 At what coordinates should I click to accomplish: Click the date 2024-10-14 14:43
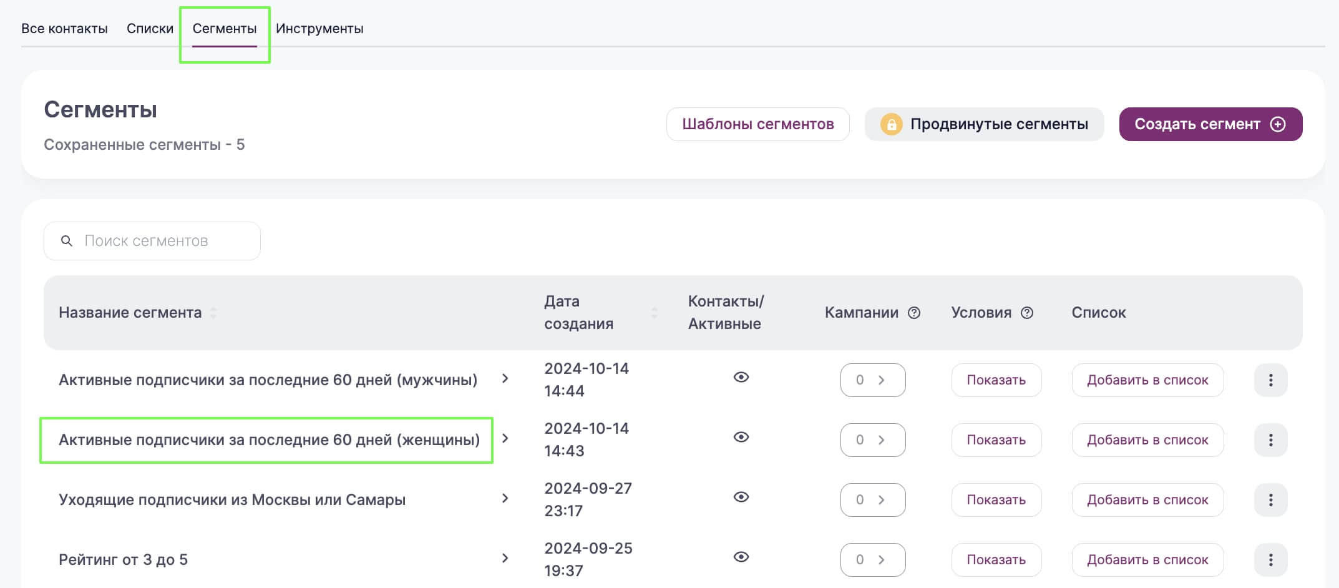coord(587,440)
